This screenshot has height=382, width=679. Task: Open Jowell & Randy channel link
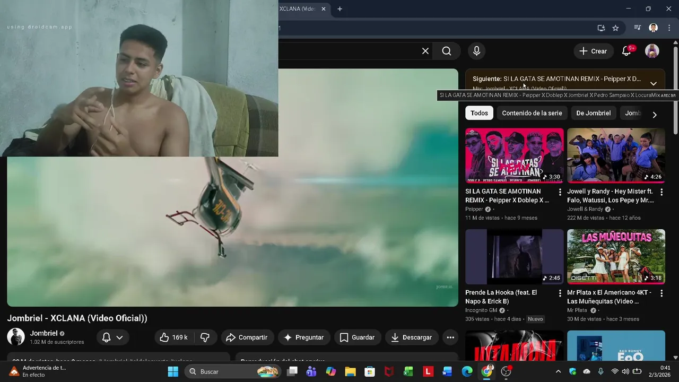[585, 209]
